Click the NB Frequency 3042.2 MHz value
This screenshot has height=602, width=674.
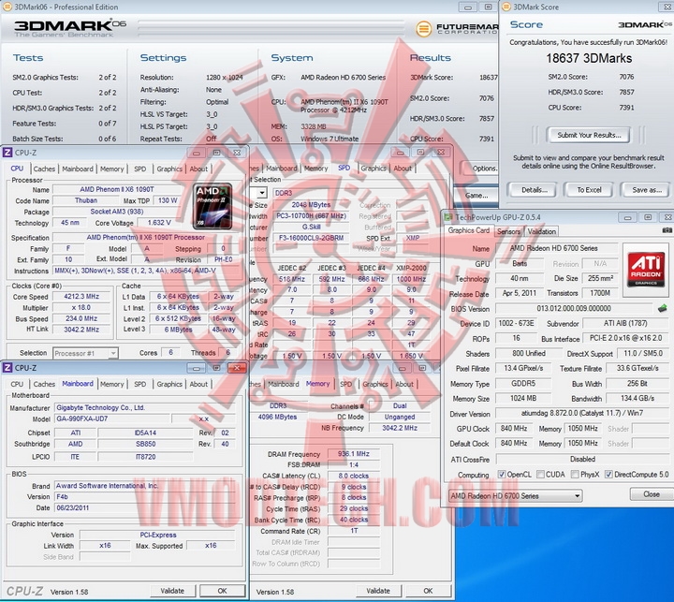pyautogui.click(x=400, y=428)
